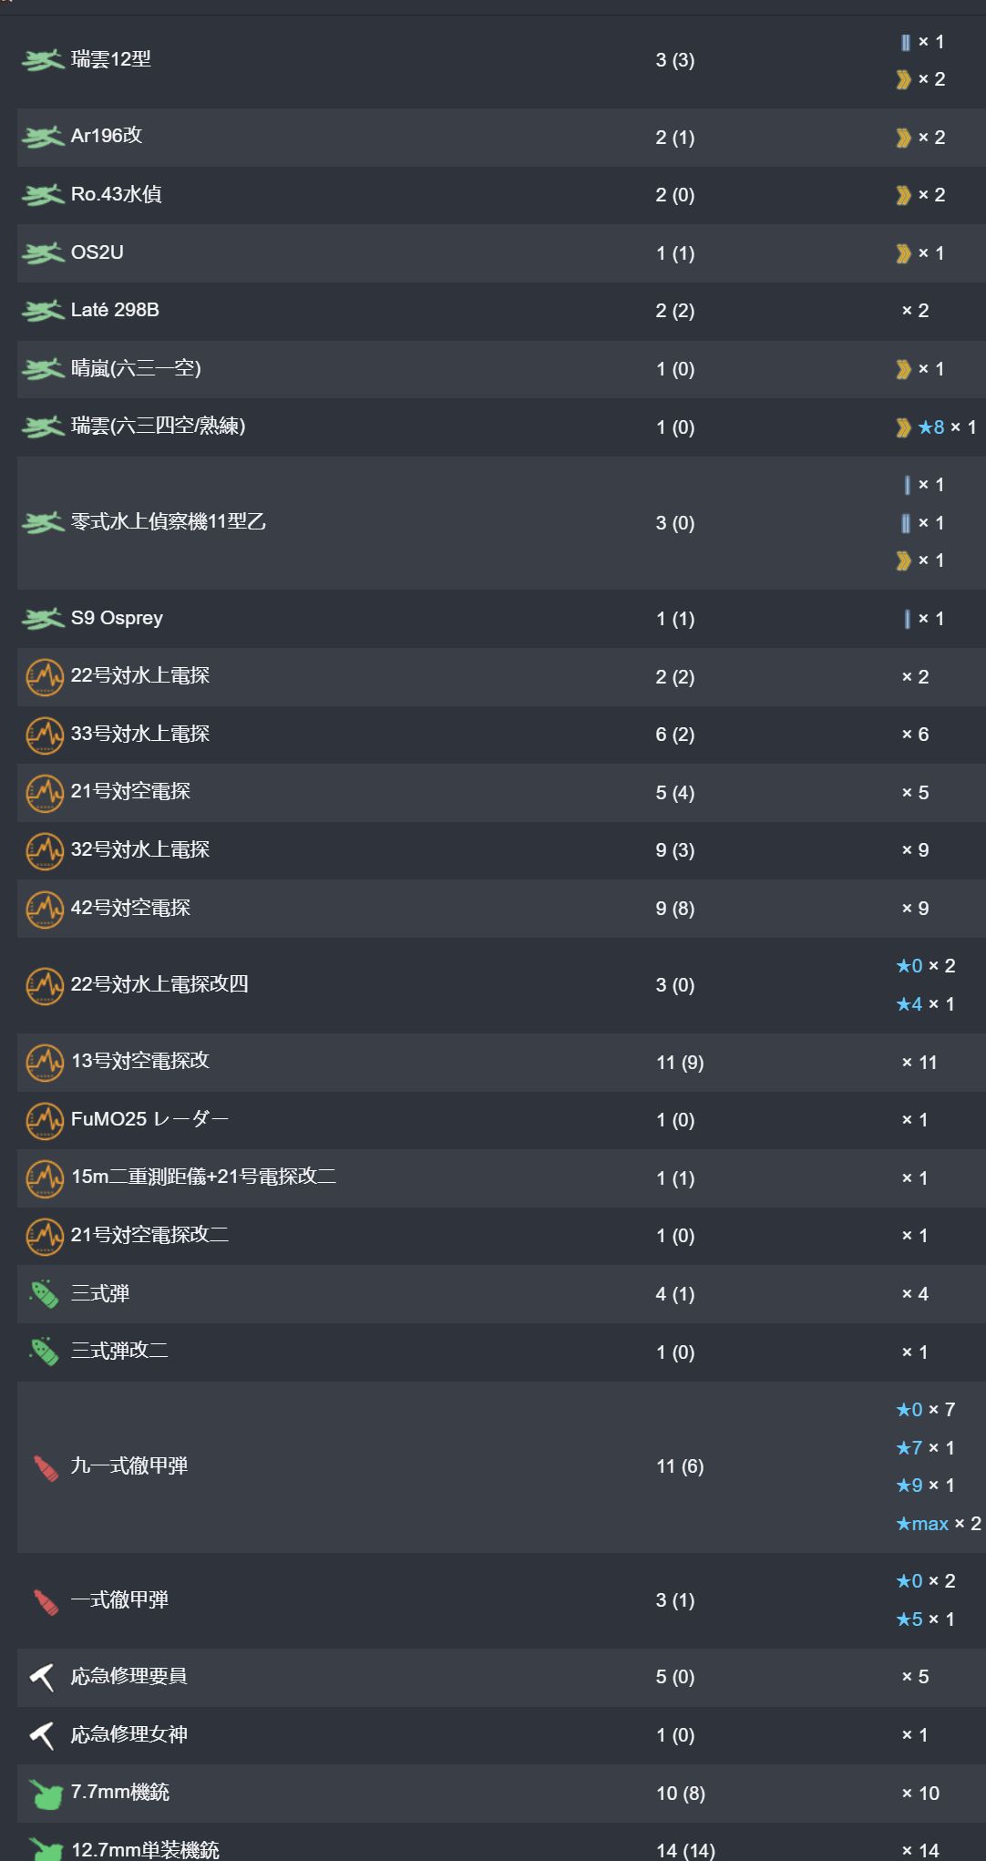Click the seaplane icon beside 瑞雲12型
986x1861 pixels.
(x=43, y=60)
